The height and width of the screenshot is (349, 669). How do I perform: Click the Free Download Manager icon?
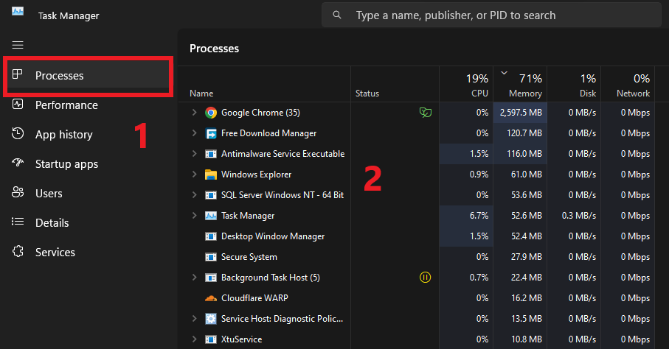[211, 133]
